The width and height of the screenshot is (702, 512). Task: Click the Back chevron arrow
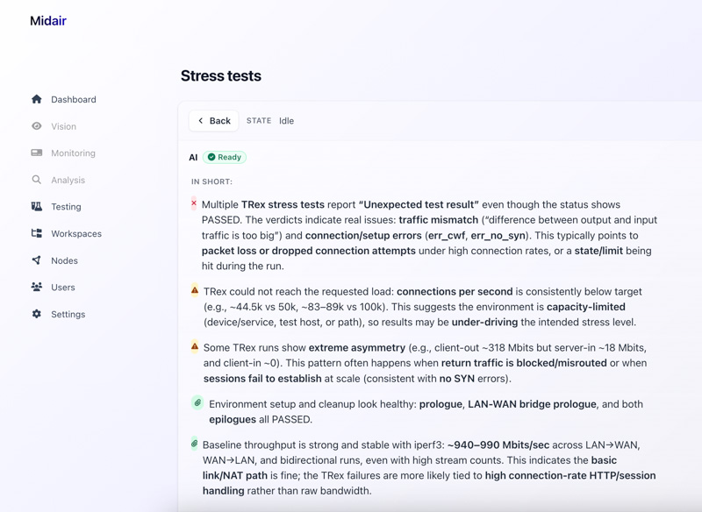point(201,121)
